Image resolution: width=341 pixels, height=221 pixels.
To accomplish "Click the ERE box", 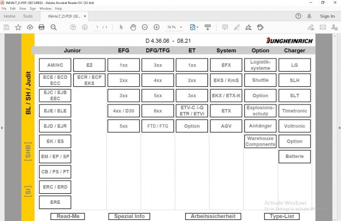I will 55,202.
